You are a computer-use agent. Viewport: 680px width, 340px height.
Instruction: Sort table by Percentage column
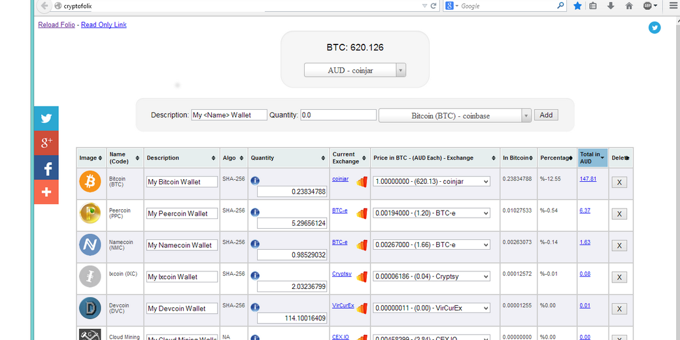pyautogui.click(x=557, y=158)
